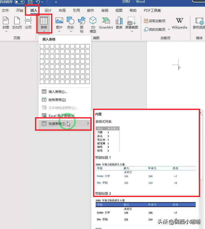Click the Undo arrow icon

[38, 2]
